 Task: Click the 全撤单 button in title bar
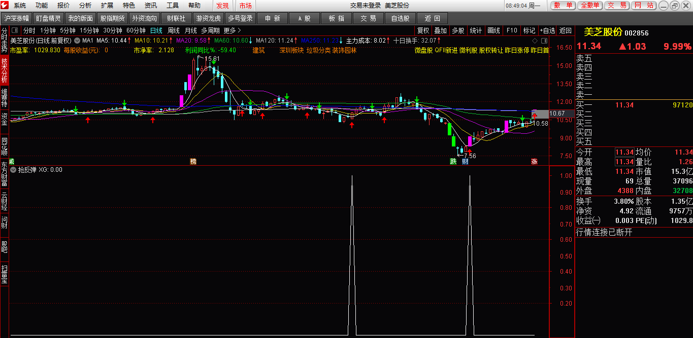[x=589, y=6]
